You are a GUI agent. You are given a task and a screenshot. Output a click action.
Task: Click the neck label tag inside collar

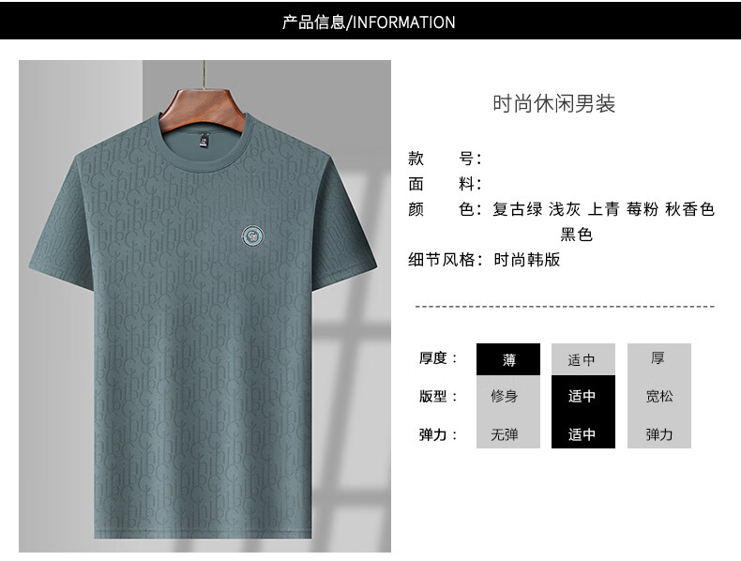click(x=204, y=140)
